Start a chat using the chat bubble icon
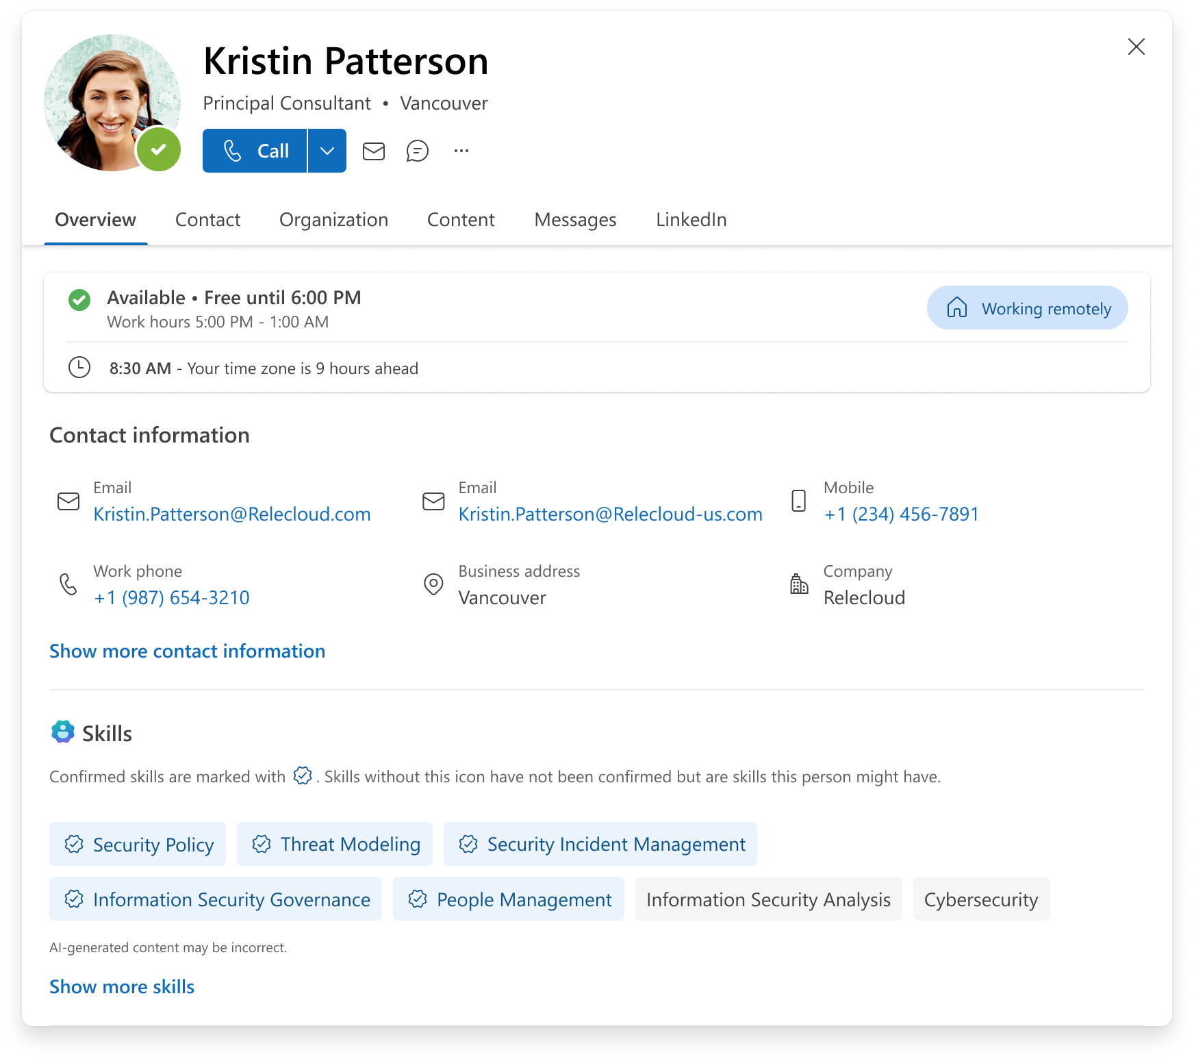Viewport: 1194px width, 1059px height. click(x=417, y=151)
